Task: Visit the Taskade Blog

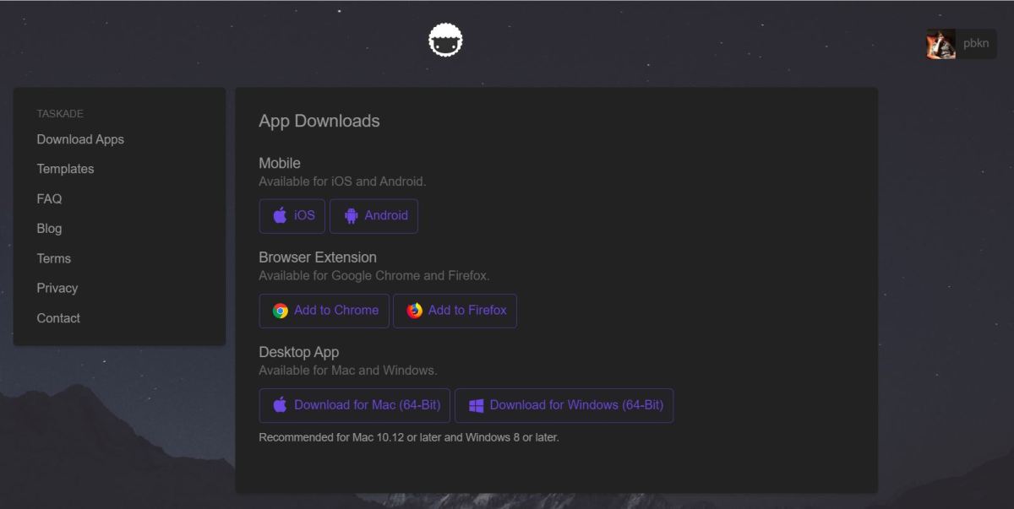Action: pyautogui.click(x=49, y=228)
